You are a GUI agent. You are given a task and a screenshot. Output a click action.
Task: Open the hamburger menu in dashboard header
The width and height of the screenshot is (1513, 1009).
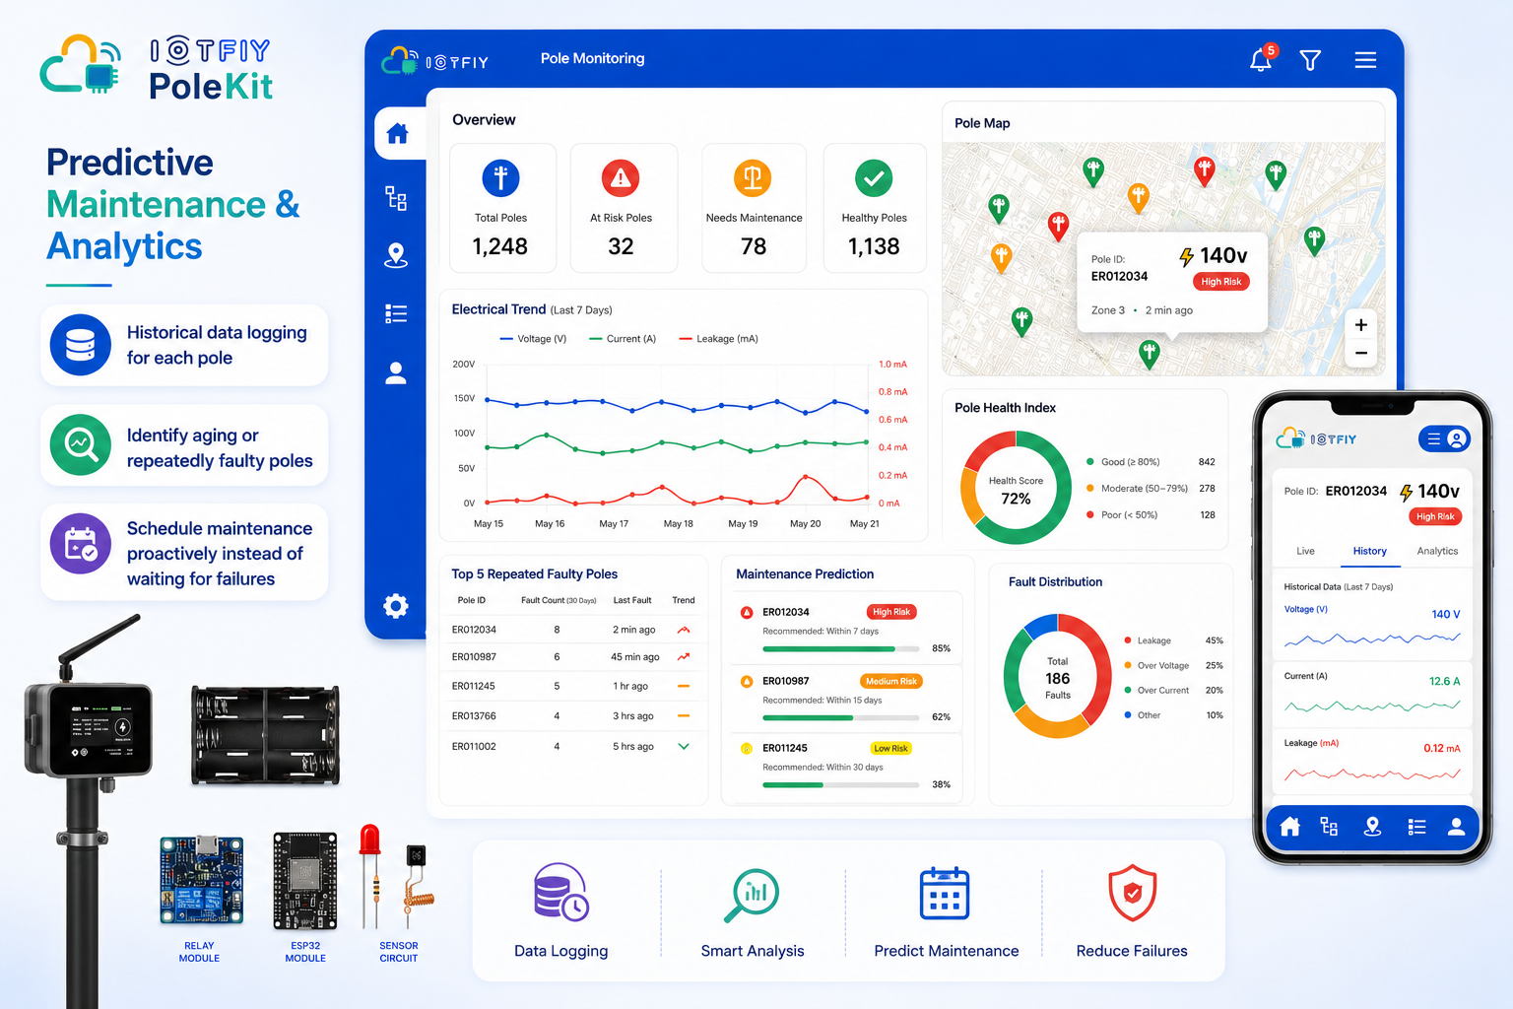[x=1365, y=60]
